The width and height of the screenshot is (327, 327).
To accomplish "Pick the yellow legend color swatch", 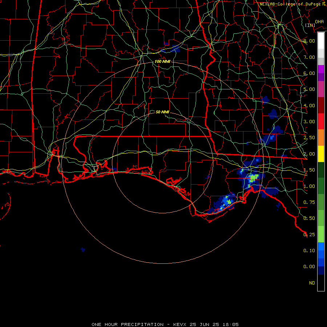I will click(x=321, y=154).
